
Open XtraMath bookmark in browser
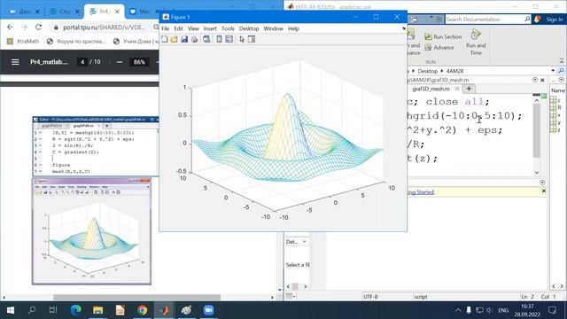click(23, 42)
